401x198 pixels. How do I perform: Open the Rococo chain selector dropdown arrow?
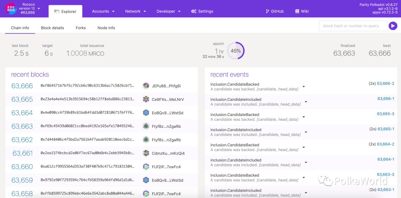(39, 9)
